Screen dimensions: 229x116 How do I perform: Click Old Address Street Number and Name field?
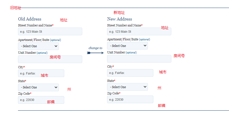pyautogui.click(x=50, y=31)
